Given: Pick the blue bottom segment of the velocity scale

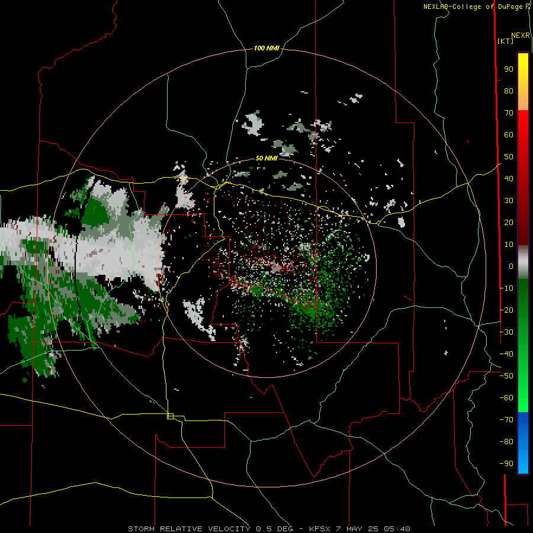Looking at the screenshot, I should [x=523, y=443].
